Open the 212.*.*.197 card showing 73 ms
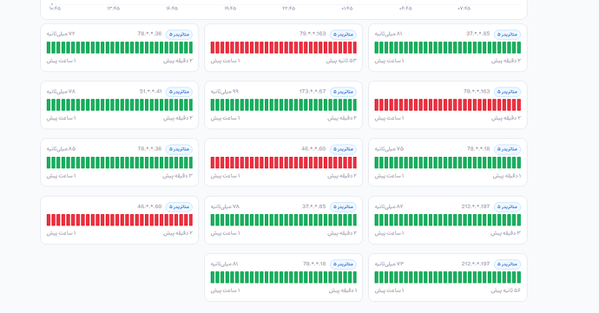 point(448,277)
